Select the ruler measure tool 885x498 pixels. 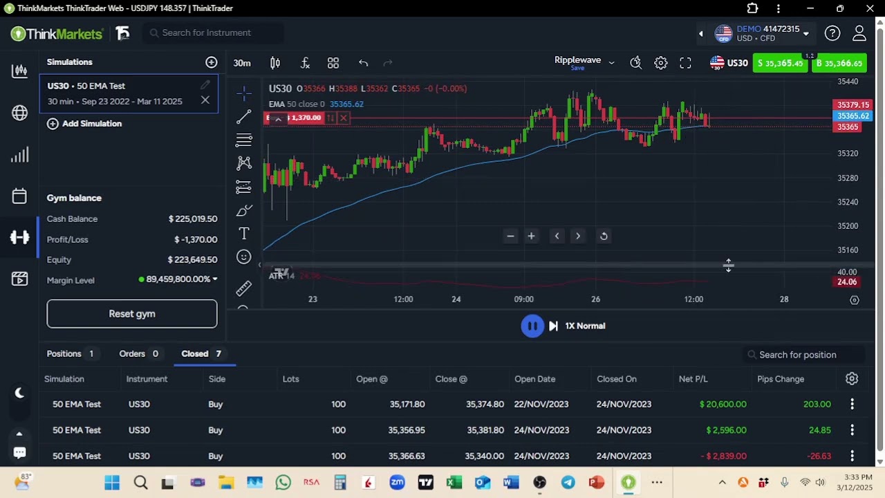point(244,288)
